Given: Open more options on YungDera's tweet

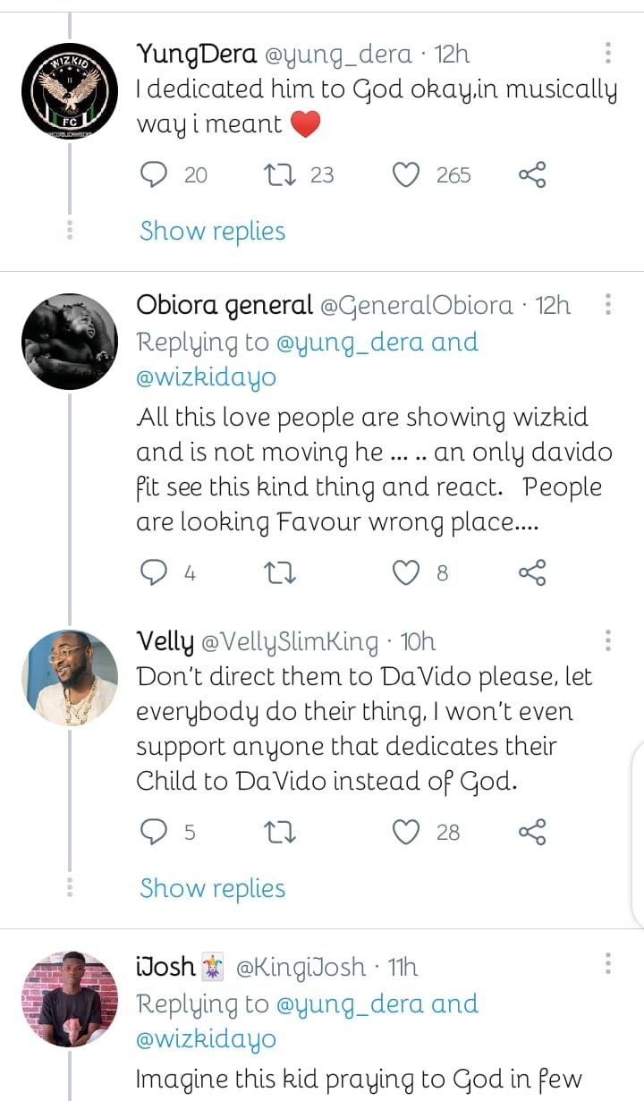Looking at the screenshot, I should pos(608,53).
